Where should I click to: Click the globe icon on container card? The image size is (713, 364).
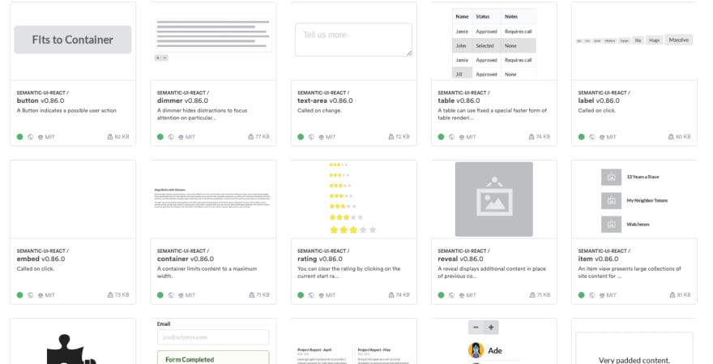[171, 295]
